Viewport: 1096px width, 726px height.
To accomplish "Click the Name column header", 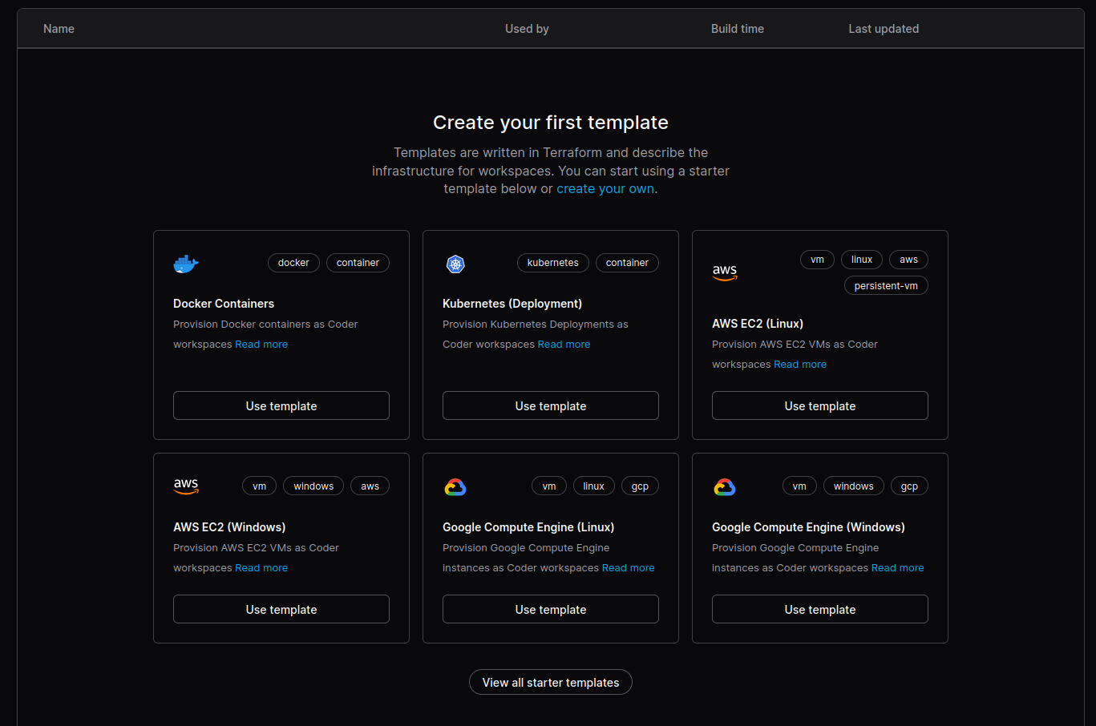I will (x=59, y=29).
